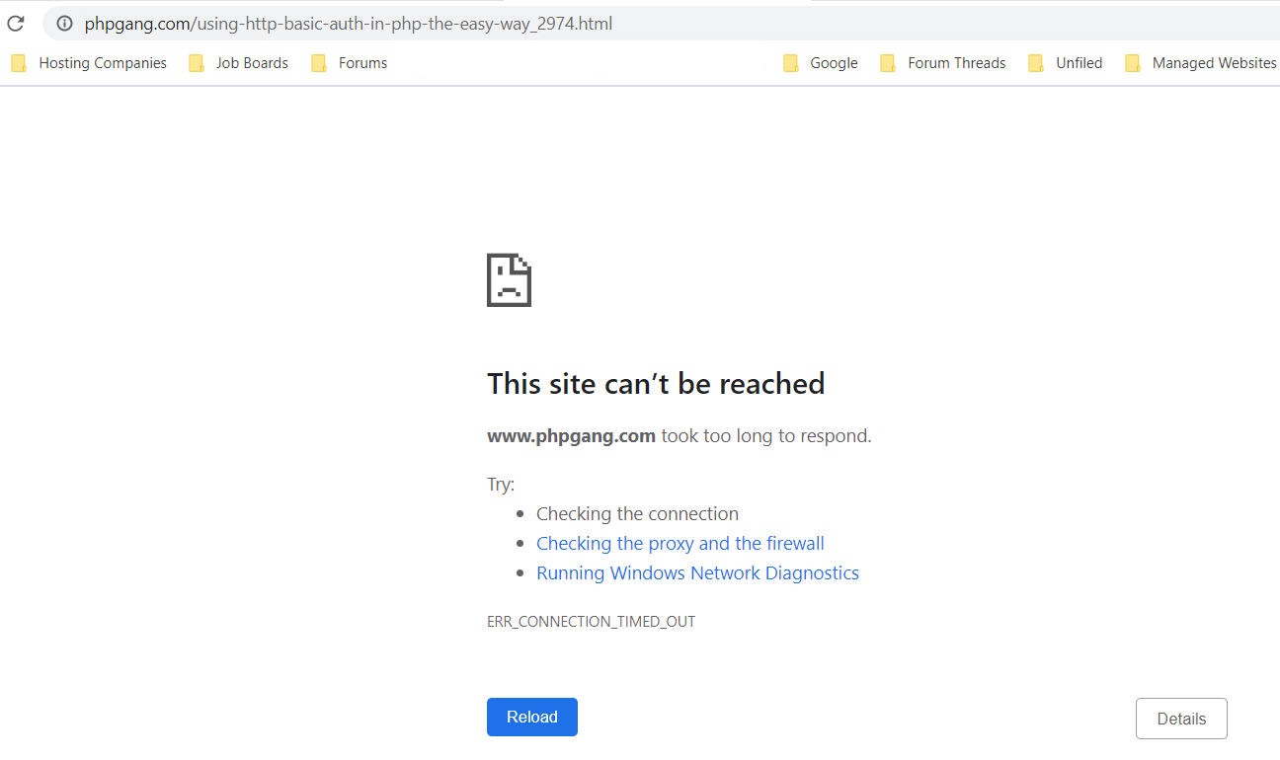Open the Hosting Companies bookmark folder
This screenshot has width=1280, height=760.
[89, 63]
